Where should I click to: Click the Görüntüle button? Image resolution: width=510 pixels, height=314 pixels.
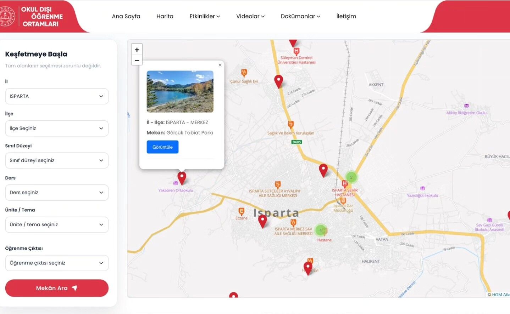point(162,147)
